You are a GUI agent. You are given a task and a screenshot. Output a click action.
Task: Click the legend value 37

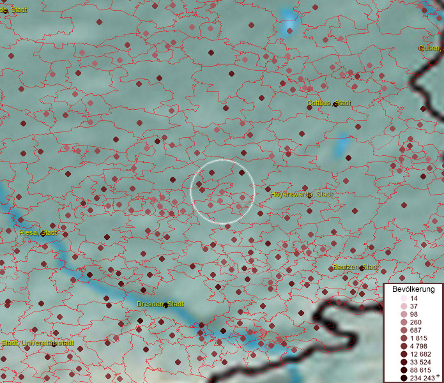click(x=414, y=306)
